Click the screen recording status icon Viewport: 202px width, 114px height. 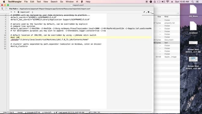point(146,2)
